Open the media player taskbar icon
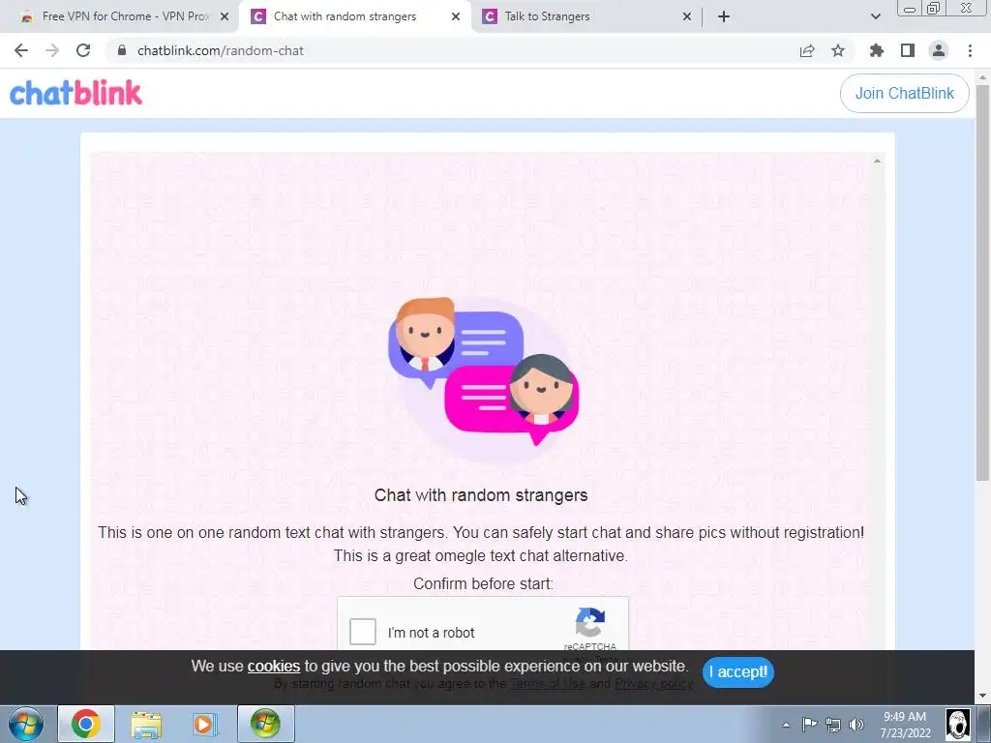Screen dimensions: 991x743 [x=205, y=724]
